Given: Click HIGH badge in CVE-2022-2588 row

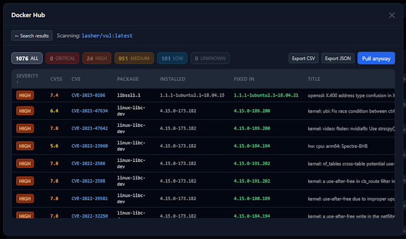Looking at the screenshot, I should point(25,181).
